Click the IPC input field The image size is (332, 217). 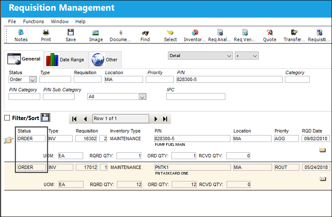(x=196, y=96)
